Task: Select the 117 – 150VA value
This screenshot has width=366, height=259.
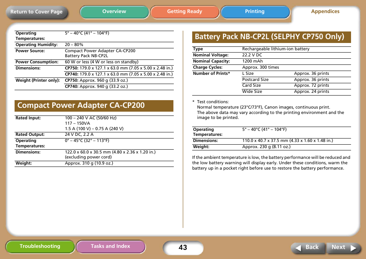Action: point(77,123)
